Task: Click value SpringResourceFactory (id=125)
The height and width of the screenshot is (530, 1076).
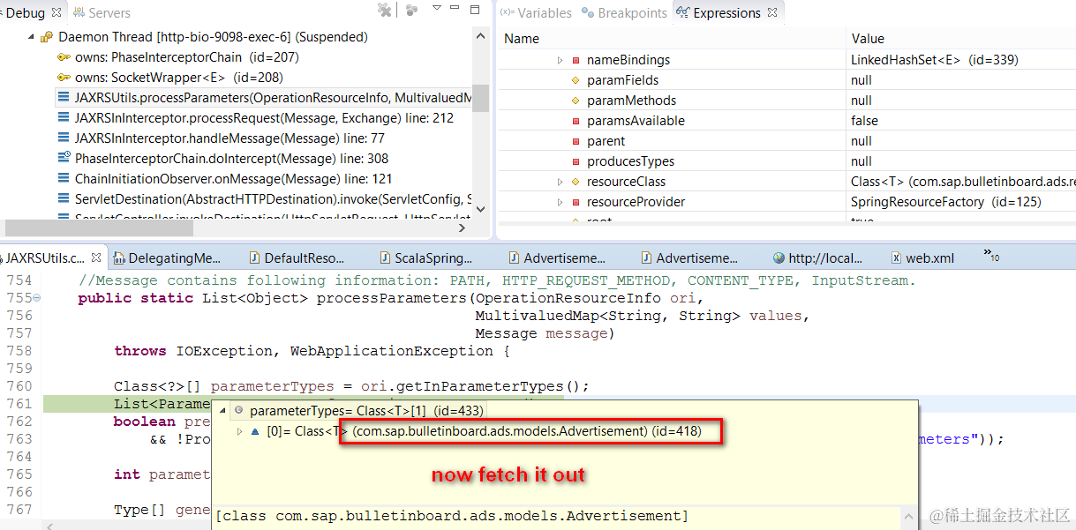Action: 945,202
